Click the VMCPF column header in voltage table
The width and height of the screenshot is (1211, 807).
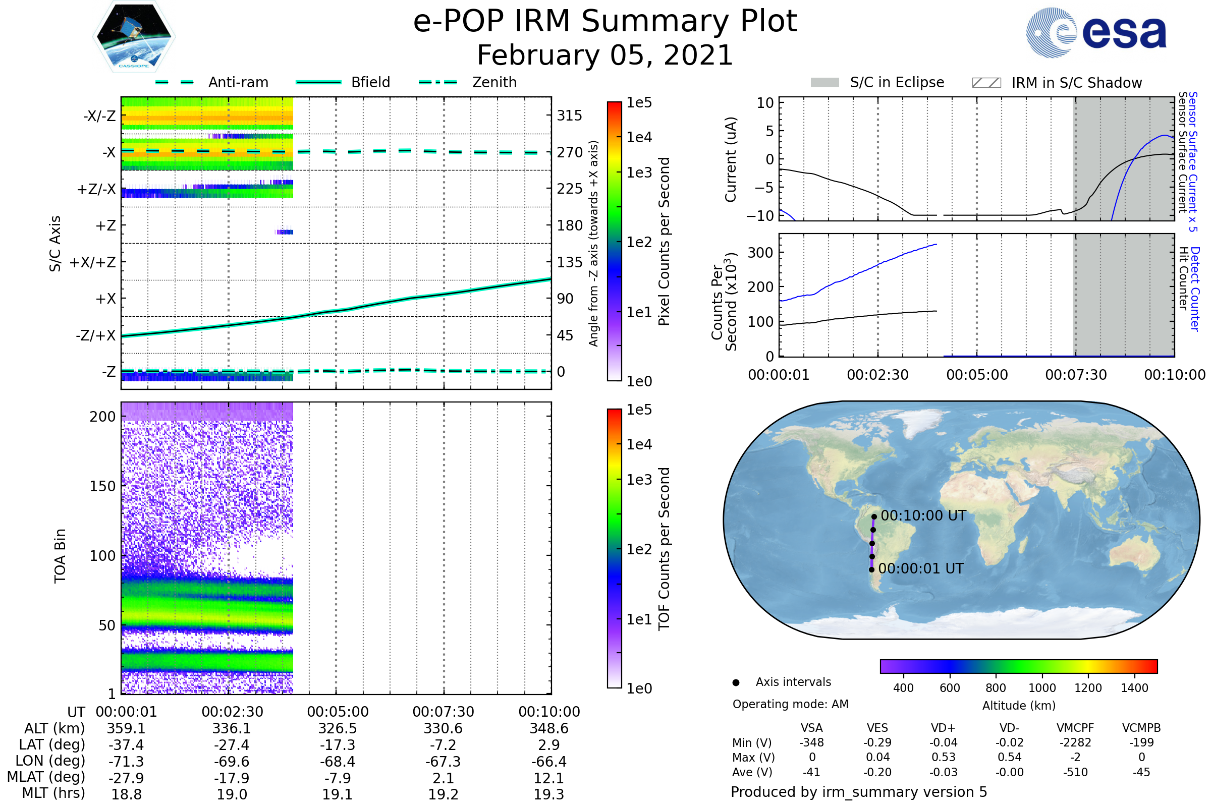pos(1075,728)
